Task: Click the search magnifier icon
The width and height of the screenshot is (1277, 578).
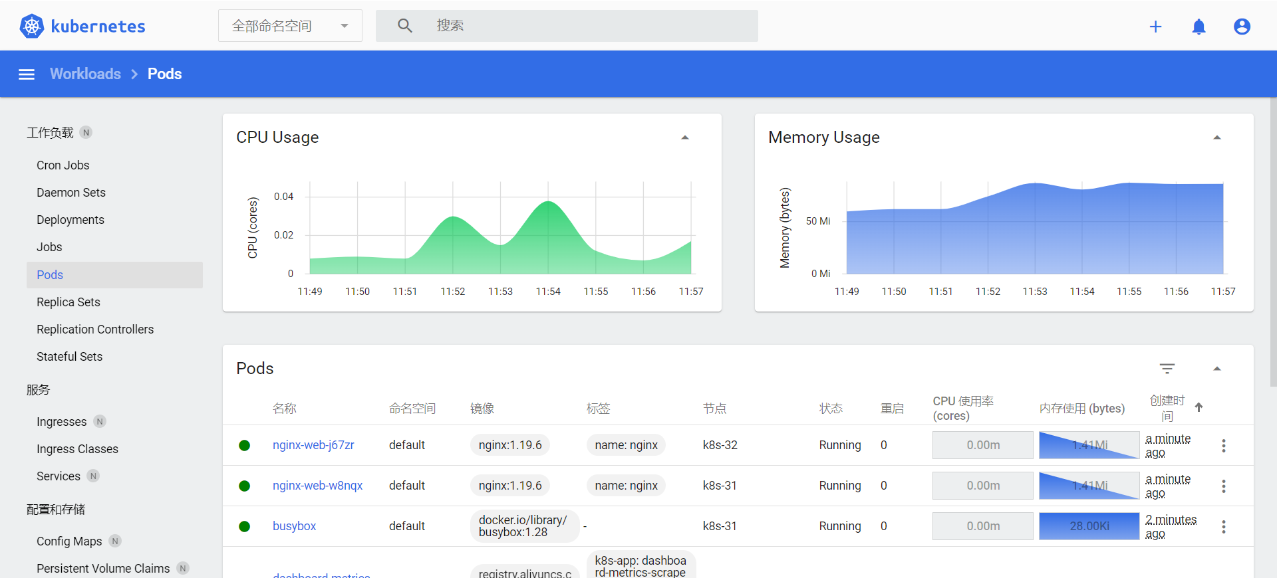Action: 405,26
